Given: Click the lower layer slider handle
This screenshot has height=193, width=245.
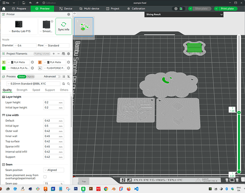Looking at the screenshot, I should click(239, 172).
